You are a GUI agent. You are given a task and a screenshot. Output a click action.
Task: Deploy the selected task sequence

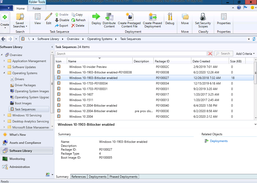coord(96,19)
